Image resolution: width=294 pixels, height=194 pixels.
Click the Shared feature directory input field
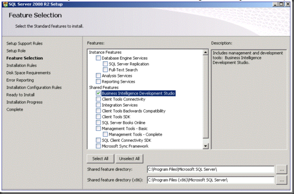(x=211, y=169)
